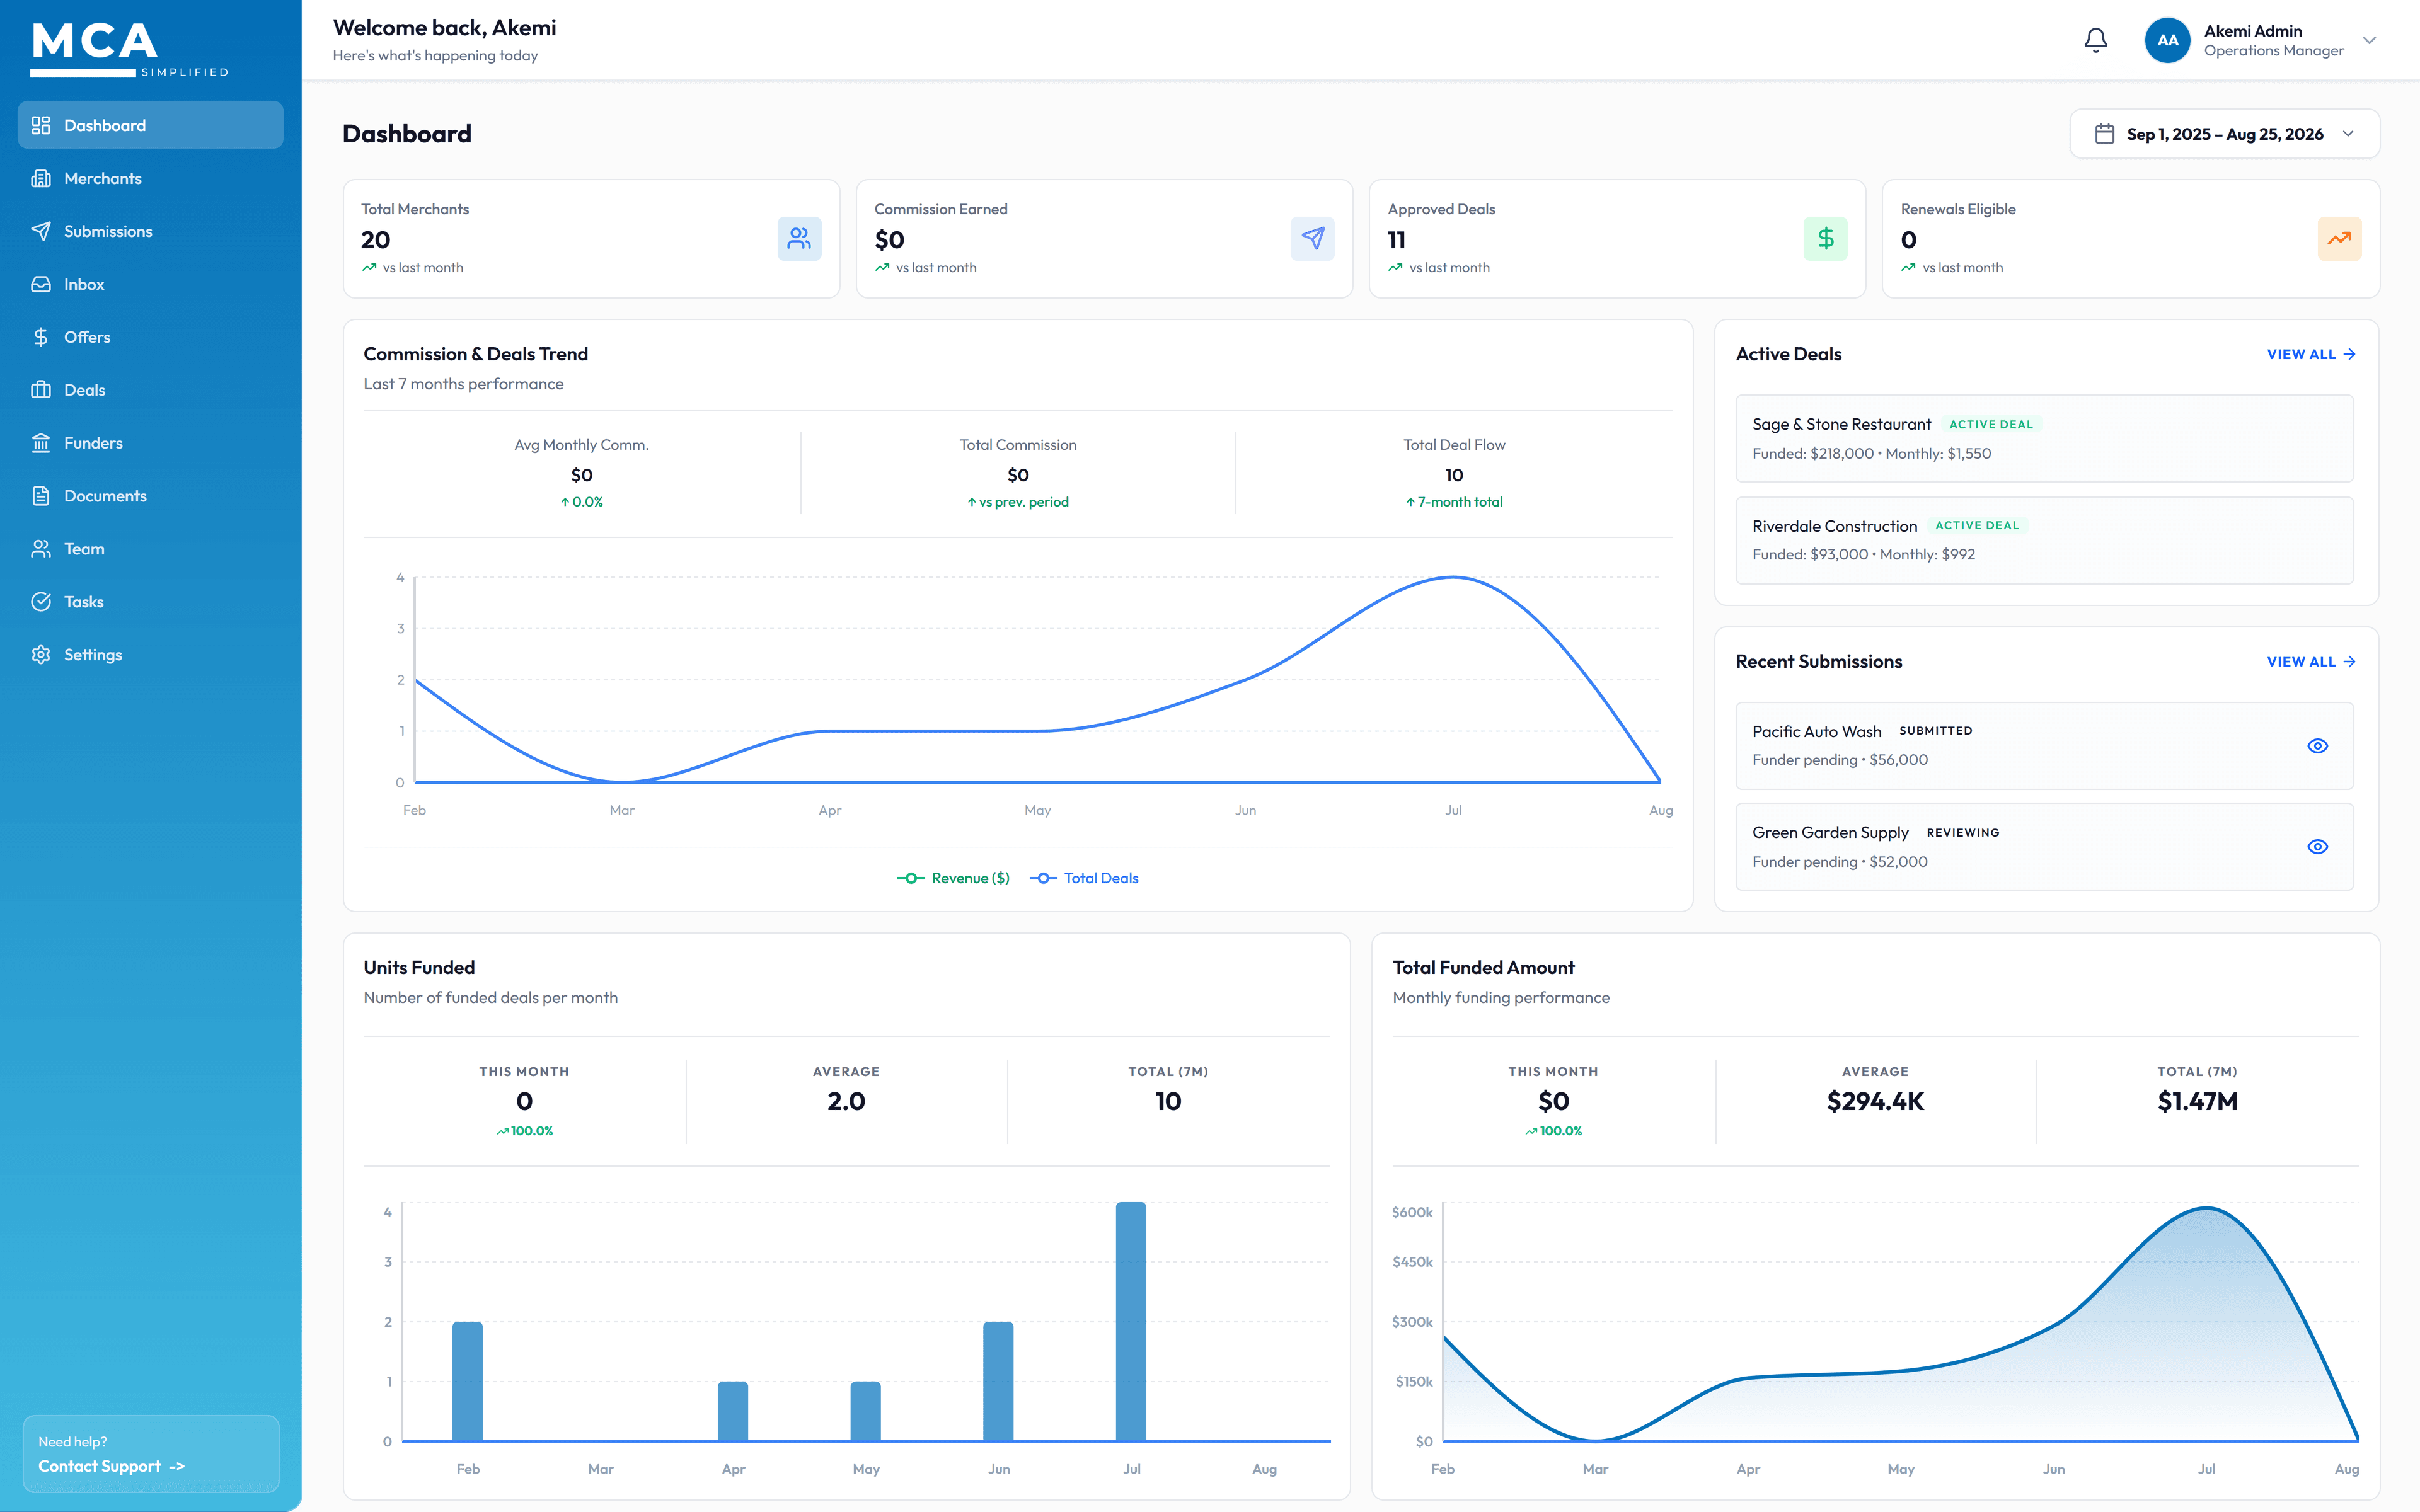The width and height of the screenshot is (2420, 1512).
Task: Click the Tasks checkmark icon in sidebar
Action: (41, 602)
